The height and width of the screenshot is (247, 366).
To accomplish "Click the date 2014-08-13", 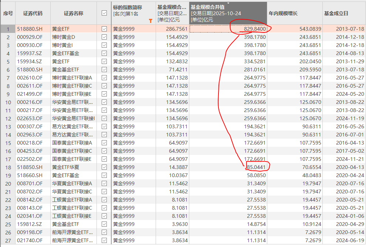I will click(350, 54).
